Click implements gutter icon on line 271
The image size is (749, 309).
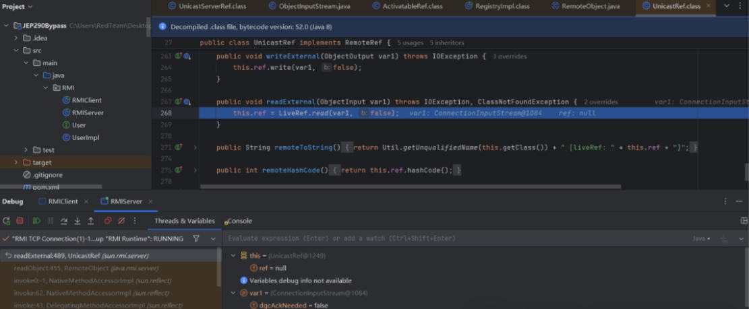(179, 147)
